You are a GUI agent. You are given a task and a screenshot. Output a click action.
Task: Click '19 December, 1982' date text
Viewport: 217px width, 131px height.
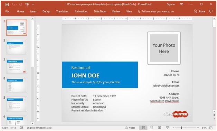click(x=104, y=96)
